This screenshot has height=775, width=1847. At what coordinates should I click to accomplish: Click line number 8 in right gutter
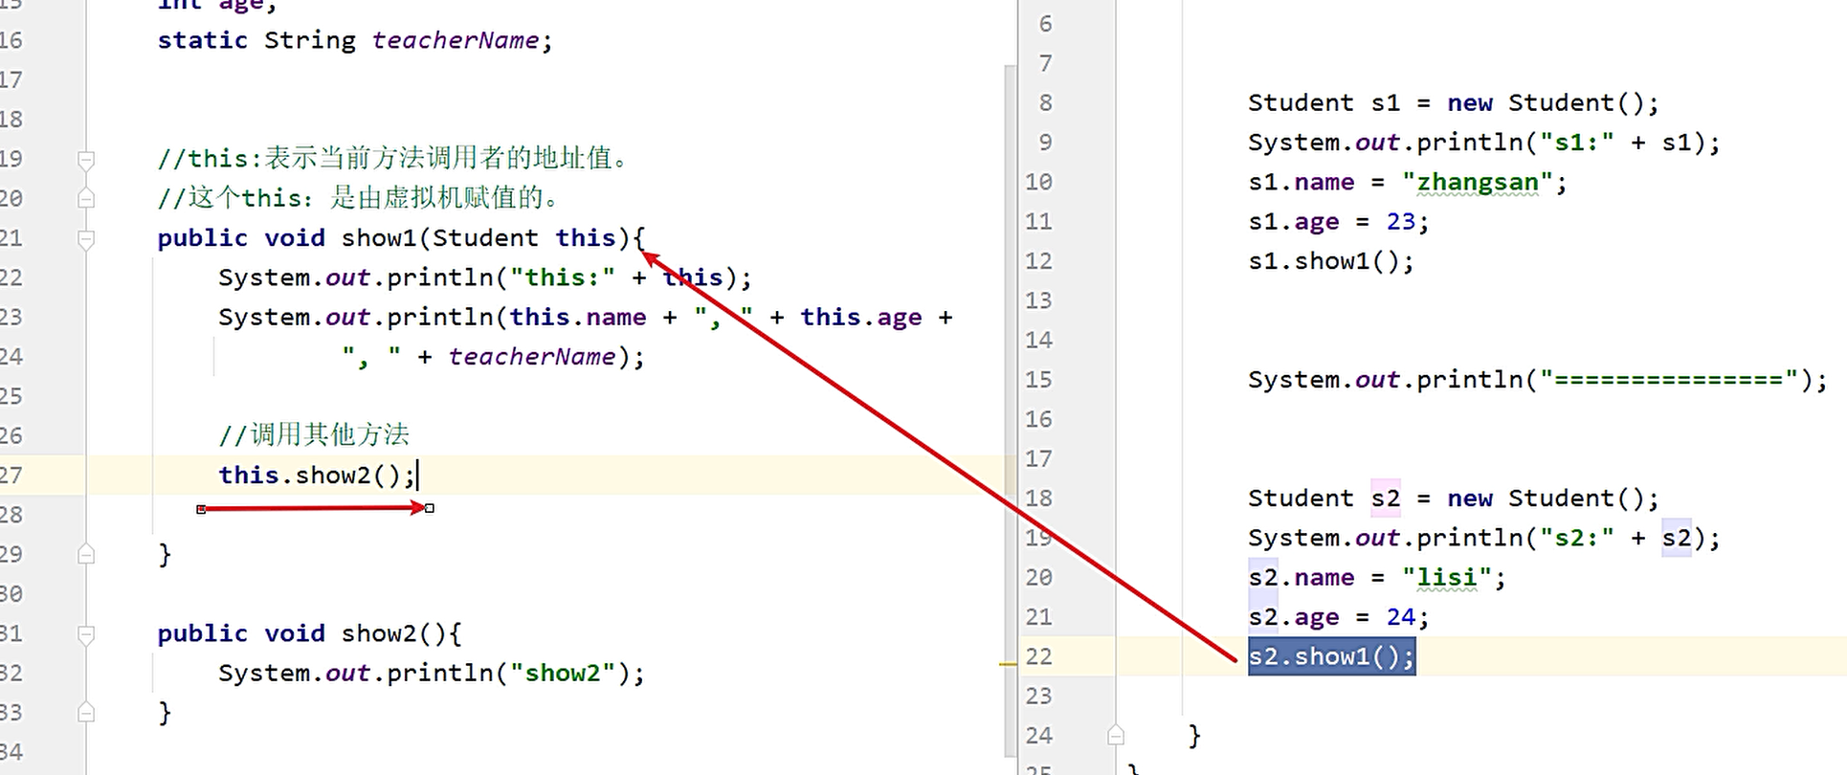pyautogui.click(x=1045, y=103)
